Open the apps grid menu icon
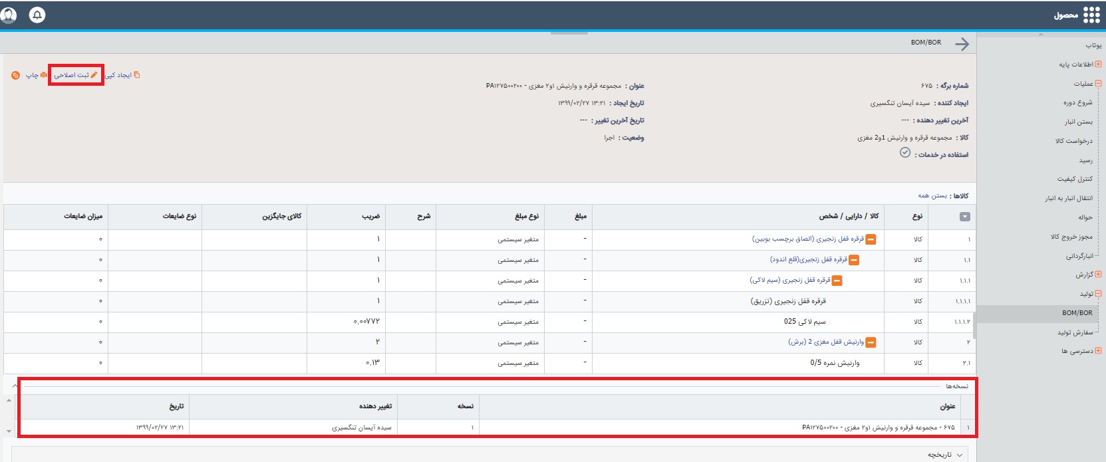 (x=1091, y=15)
